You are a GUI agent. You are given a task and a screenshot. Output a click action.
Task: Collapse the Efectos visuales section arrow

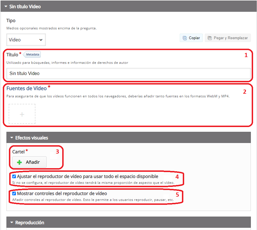pyautogui.click(x=11, y=138)
